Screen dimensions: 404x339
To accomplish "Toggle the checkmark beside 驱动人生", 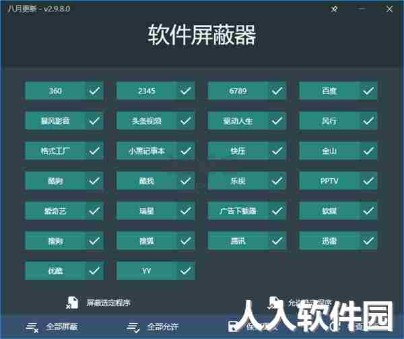I will [x=277, y=120].
